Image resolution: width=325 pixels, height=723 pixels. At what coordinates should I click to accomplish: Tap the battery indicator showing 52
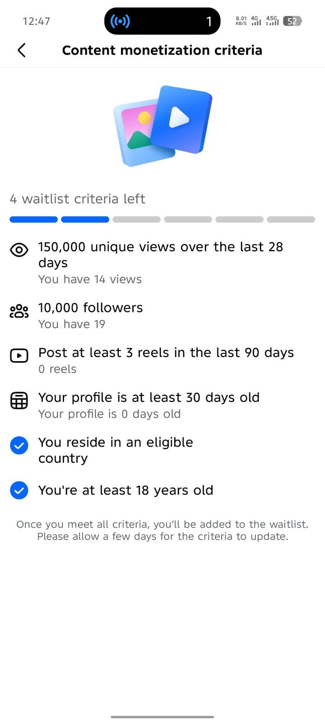point(292,21)
